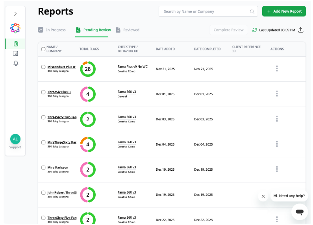Screen dimensions: 313x225
Task: Click the TOTAL FLAGS column header
Action: (x=89, y=49)
